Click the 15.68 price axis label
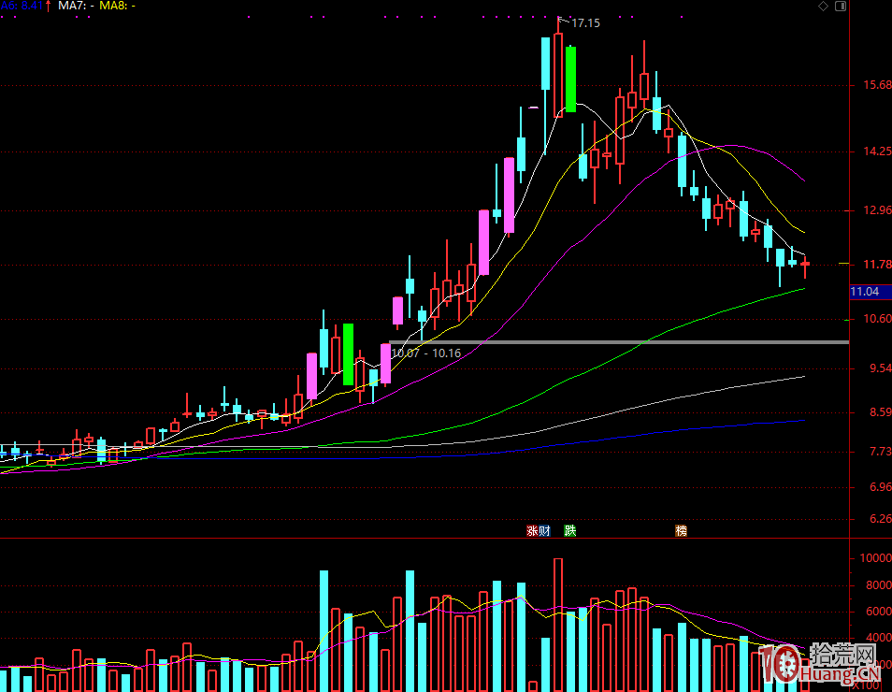The width and height of the screenshot is (892, 692). click(877, 85)
